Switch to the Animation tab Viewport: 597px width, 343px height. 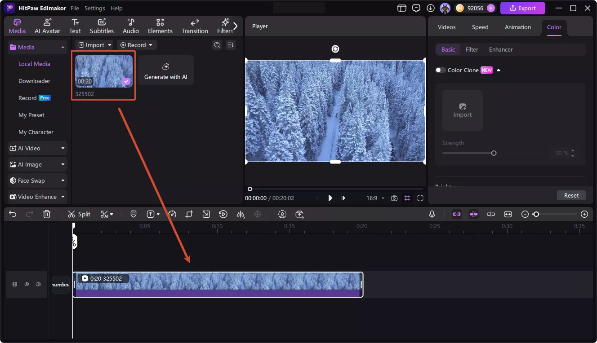click(518, 27)
